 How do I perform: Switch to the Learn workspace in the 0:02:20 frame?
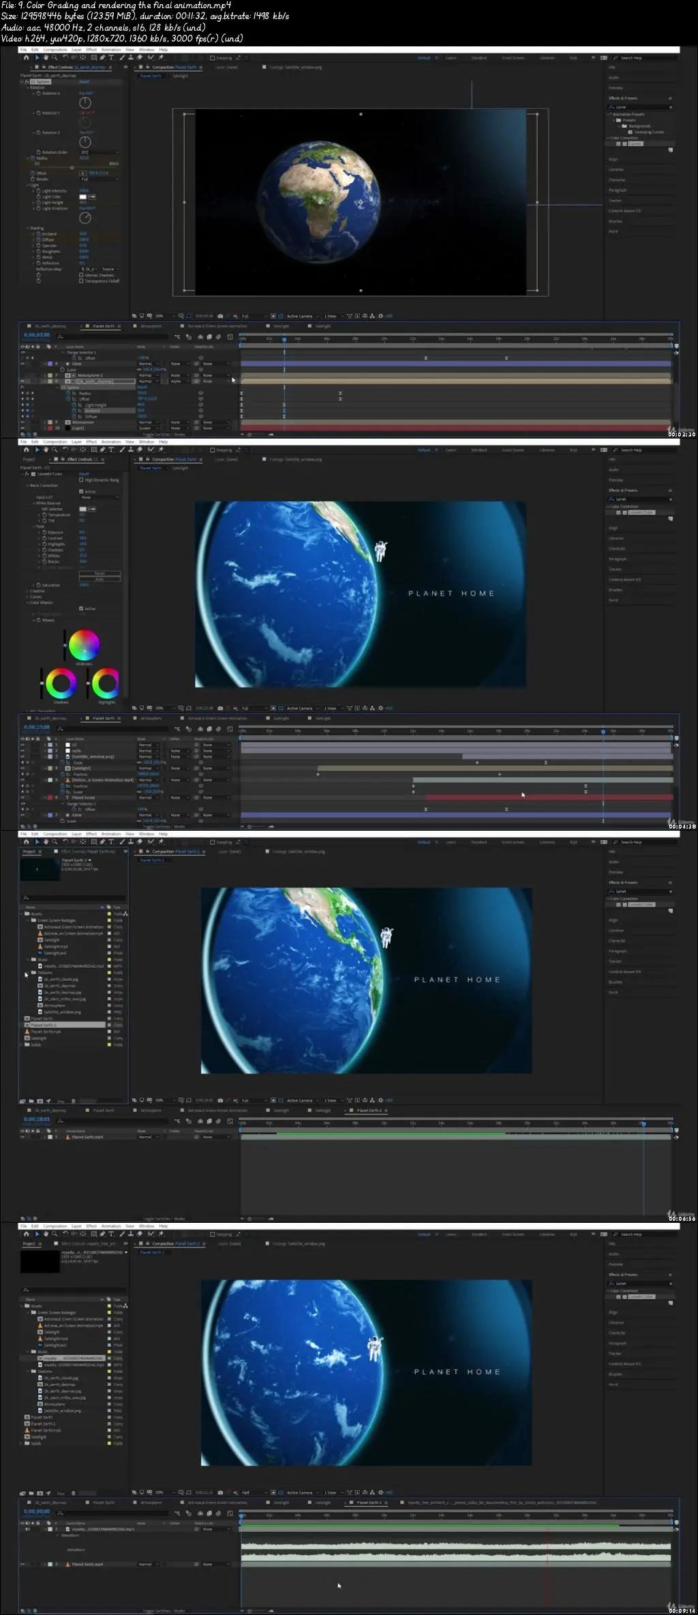click(451, 58)
